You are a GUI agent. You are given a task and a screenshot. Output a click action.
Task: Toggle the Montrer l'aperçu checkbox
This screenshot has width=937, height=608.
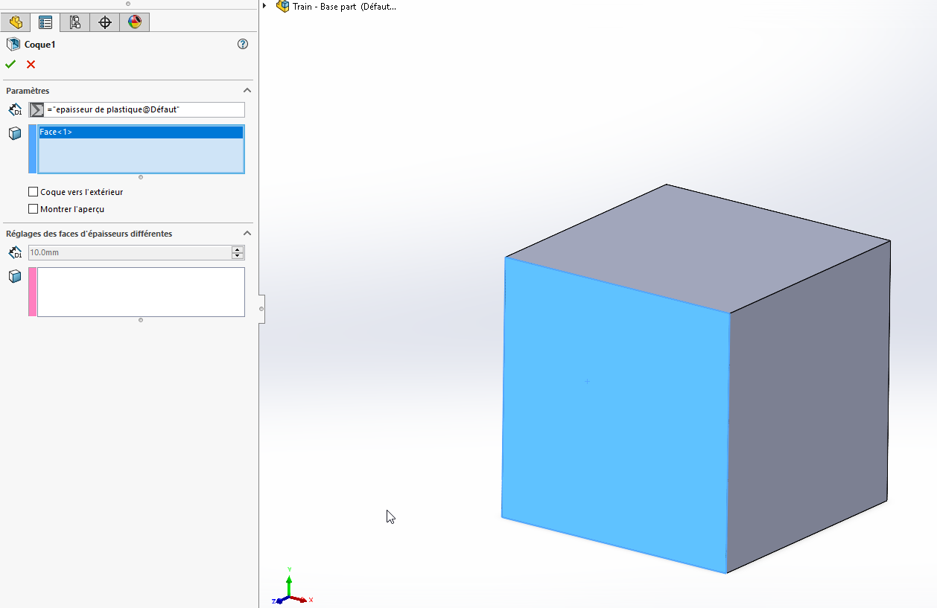tap(33, 209)
